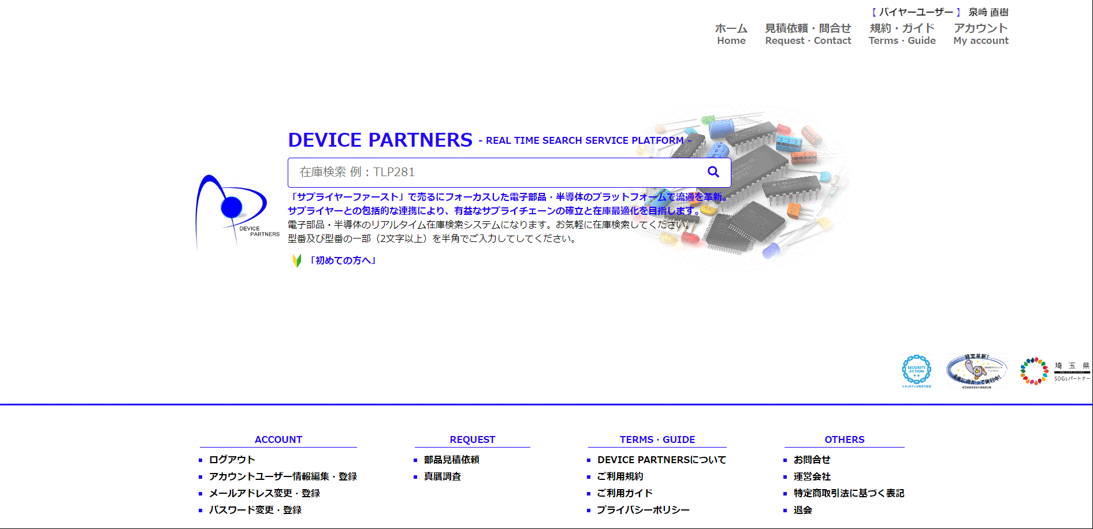1093x529 pixels.
Task: Open アカウント My account menu
Action: 981,34
